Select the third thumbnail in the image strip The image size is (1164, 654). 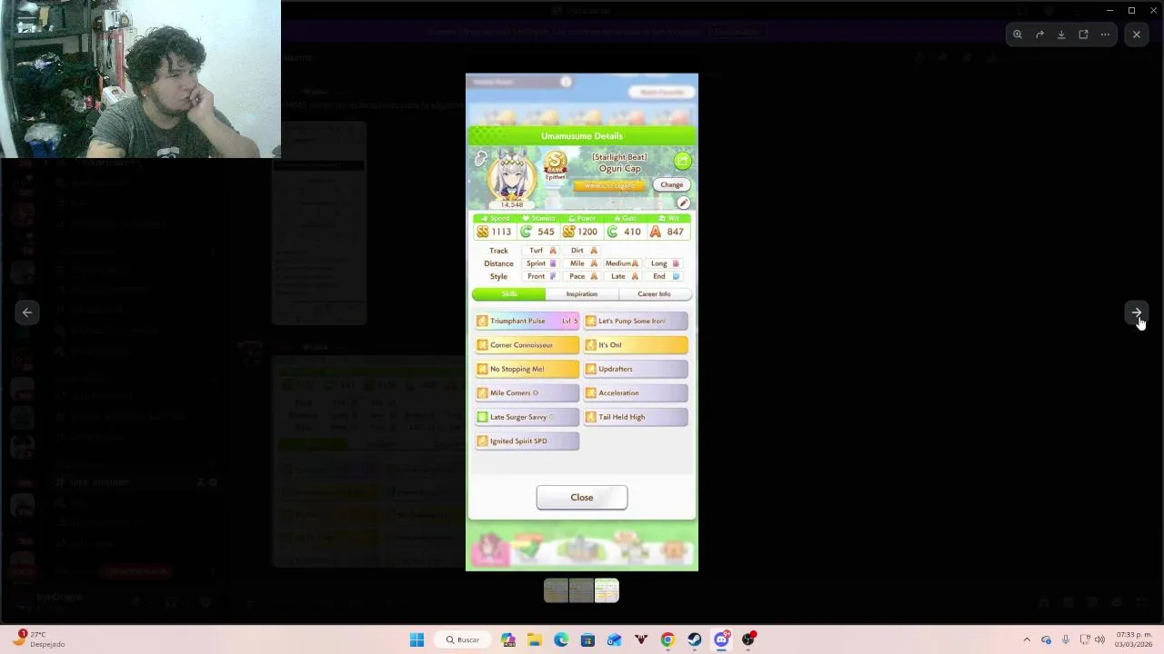tap(607, 590)
